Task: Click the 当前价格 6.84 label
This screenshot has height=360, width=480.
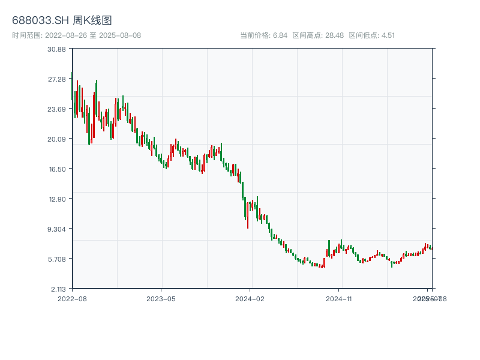Action: click(x=264, y=35)
